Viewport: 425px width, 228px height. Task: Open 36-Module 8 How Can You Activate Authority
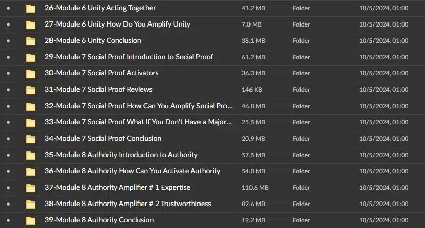(x=133, y=171)
